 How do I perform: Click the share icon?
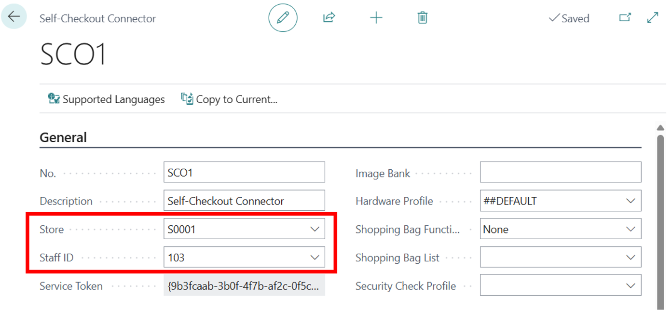pyautogui.click(x=329, y=18)
